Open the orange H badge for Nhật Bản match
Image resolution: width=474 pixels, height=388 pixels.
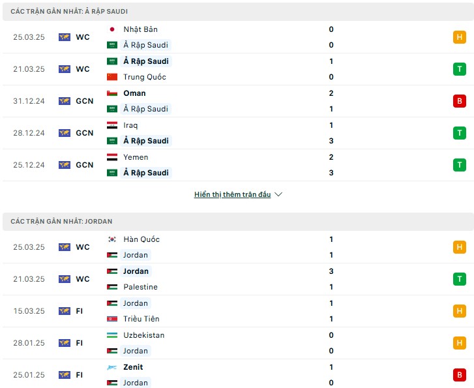tap(459, 37)
